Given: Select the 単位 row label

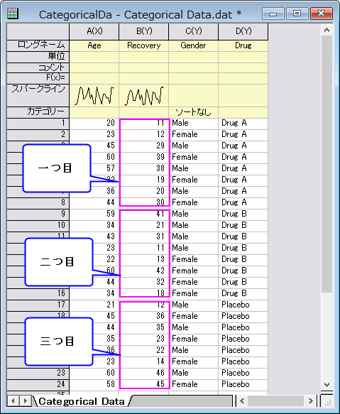Looking at the screenshot, I should 38,57.
